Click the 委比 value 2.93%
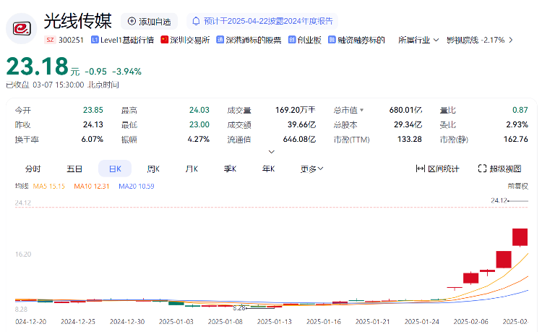Image resolution: width=542 pixels, height=332 pixels. pyautogui.click(x=517, y=124)
